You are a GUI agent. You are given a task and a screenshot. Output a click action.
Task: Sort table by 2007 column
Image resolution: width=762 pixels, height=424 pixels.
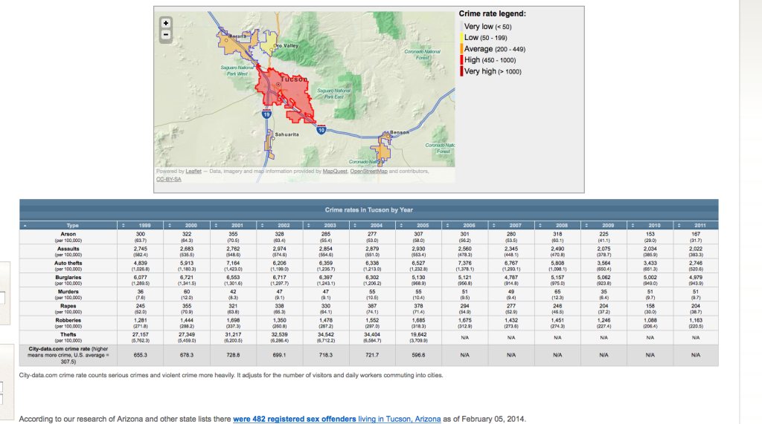[511, 226]
